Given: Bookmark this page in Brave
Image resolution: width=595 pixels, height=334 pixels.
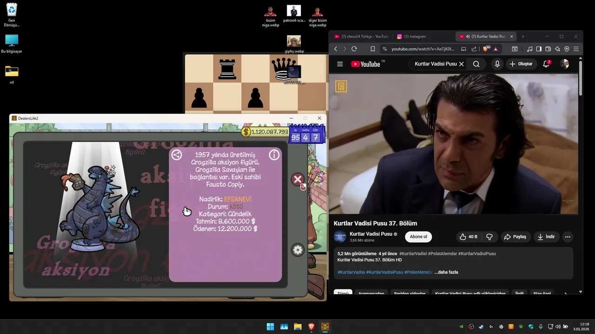Looking at the screenshot, I should coord(372,49).
